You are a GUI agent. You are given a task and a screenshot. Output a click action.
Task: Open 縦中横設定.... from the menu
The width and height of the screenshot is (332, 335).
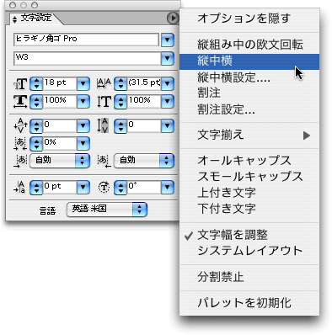coord(249,77)
